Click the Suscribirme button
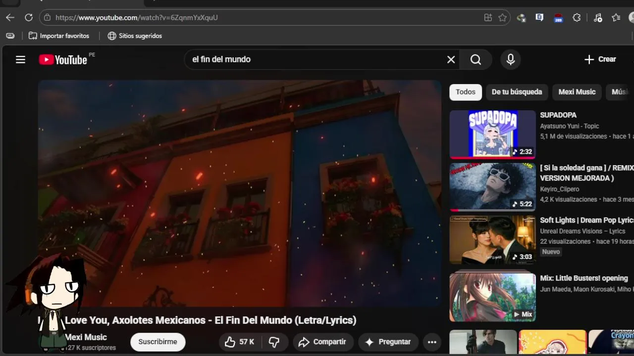Image resolution: width=634 pixels, height=356 pixels. pyautogui.click(x=158, y=342)
